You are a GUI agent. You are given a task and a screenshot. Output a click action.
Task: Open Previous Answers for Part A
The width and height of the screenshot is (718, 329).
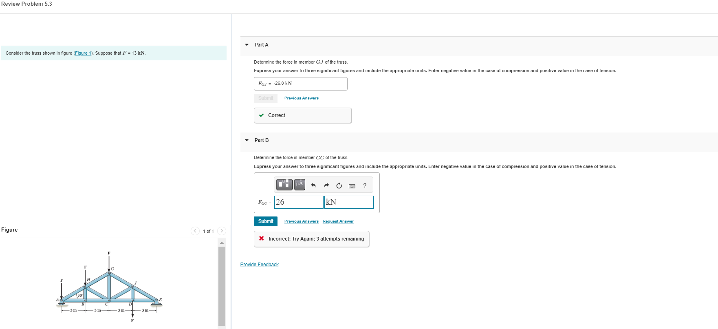tap(302, 98)
